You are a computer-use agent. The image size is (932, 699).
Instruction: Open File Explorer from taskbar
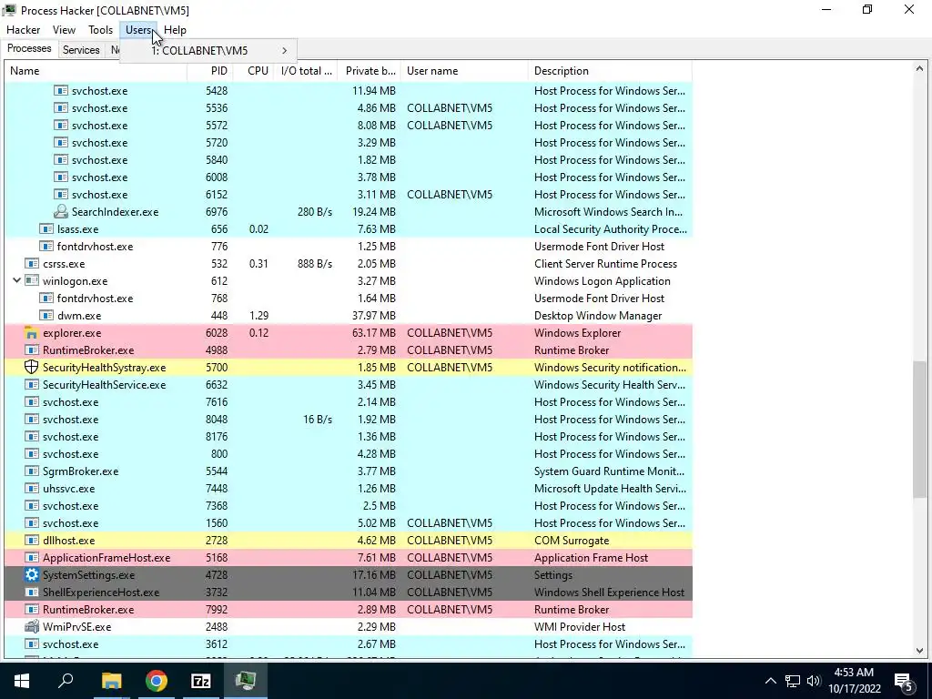111,681
